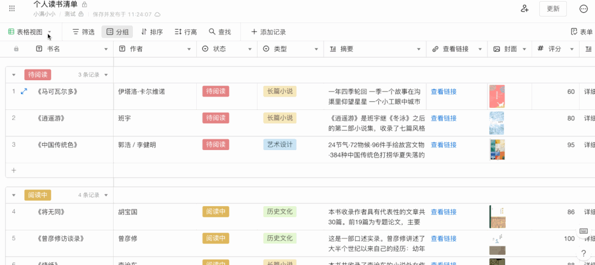Image resolution: width=595 pixels, height=265 pixels.
Task: Open the 书名 column dropdown arrow
Action: 106,49
